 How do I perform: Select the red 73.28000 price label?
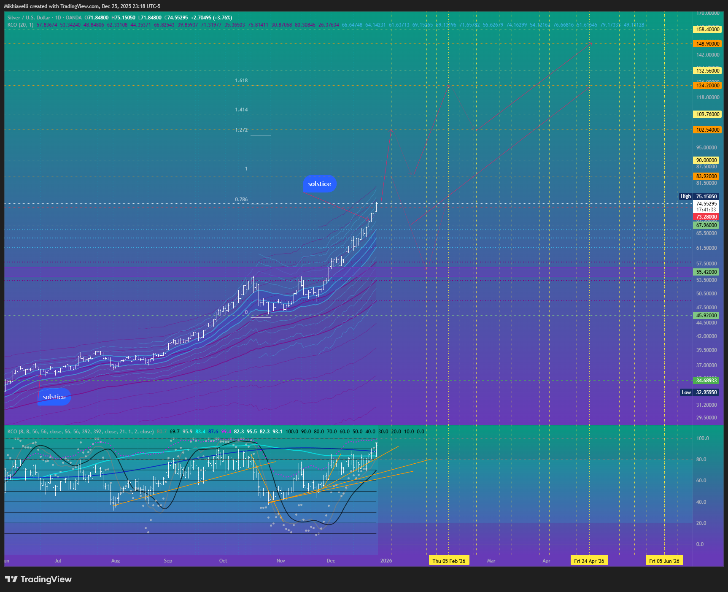tap(706, 217)
